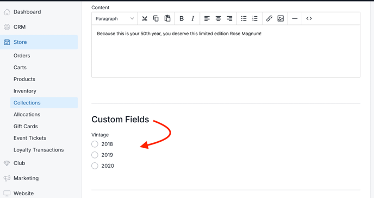Insert a bulleted list

tap(244, 18)
